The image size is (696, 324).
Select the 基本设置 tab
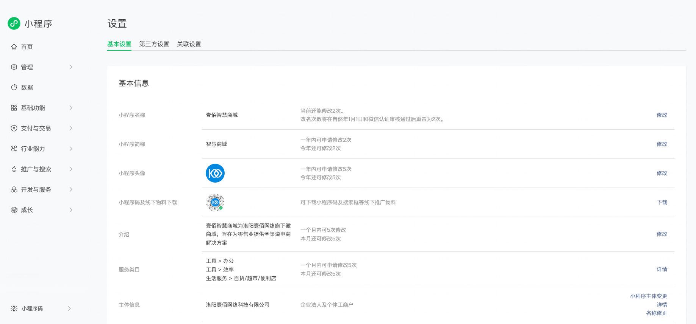(x=119, y=44)
